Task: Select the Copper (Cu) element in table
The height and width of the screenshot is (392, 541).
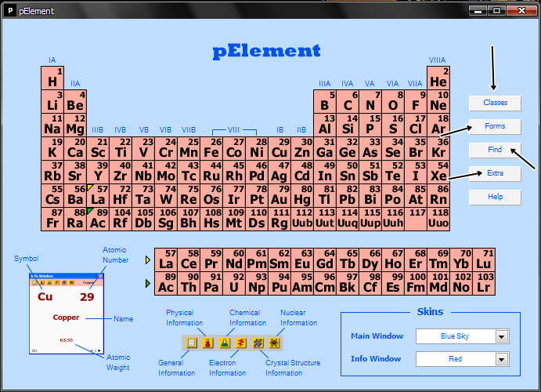Action: tap(280, 149)
